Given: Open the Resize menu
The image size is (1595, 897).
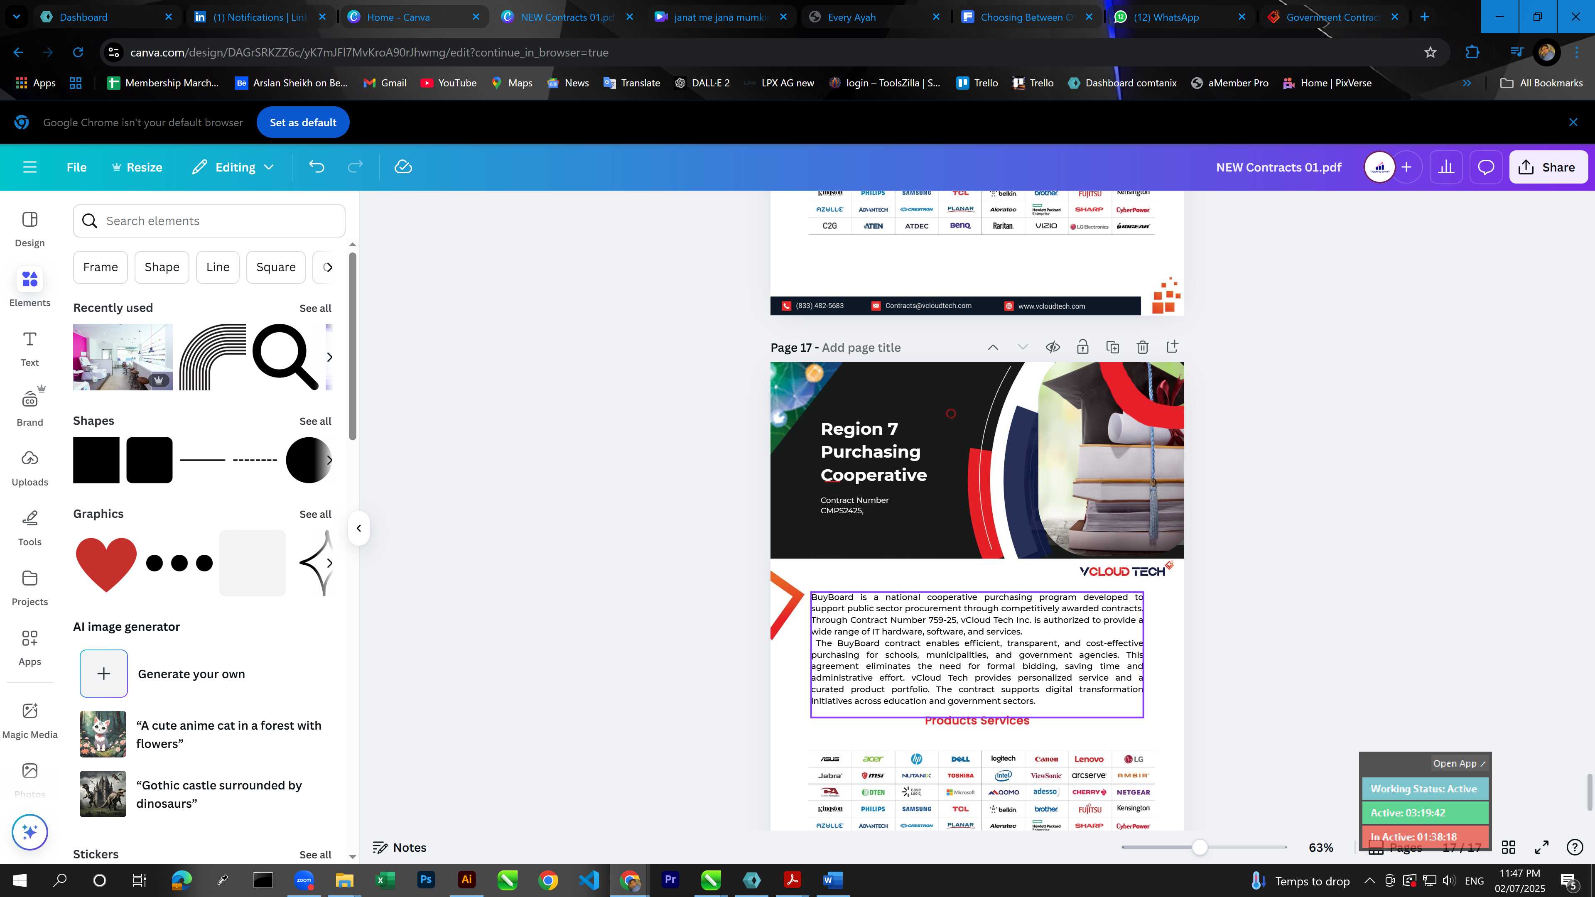Looking at the screenshot, I should [137, 167].
